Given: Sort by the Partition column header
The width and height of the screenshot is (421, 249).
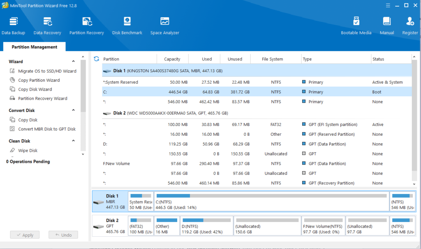Looking at the screenshot, I should pos(130,59).
